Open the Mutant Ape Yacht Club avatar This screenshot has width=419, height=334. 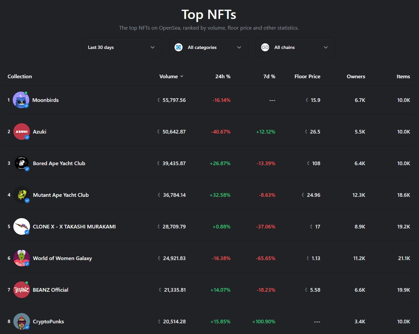point(21,195)
